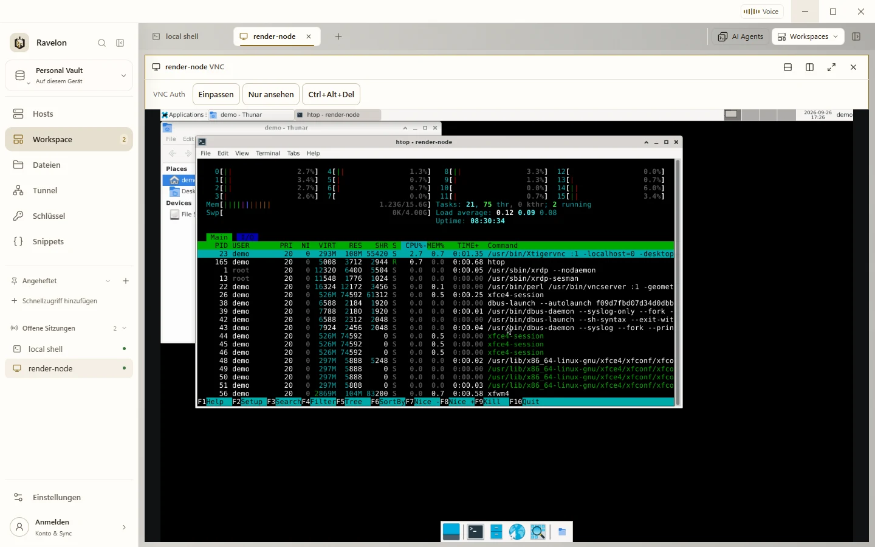Go to Hosts section
This screenshot has height=547, width=875.
[69, 114]
